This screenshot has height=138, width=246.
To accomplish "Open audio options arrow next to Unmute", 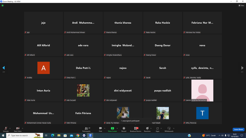I will coord(10,128).
